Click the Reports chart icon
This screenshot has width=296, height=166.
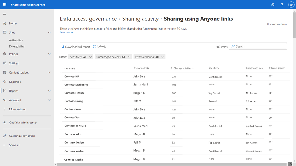5,91
